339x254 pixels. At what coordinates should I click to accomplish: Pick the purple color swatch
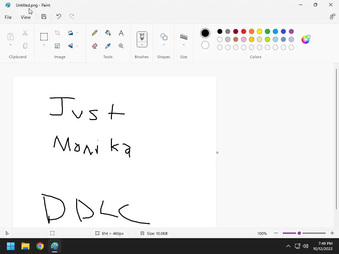pyautogui.click(x=291, y=31)
